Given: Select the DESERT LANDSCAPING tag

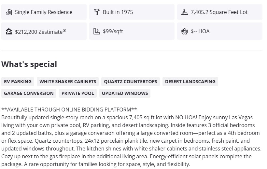Looking at the screenshot, I should pyautogui.click(x=190, y=82).
